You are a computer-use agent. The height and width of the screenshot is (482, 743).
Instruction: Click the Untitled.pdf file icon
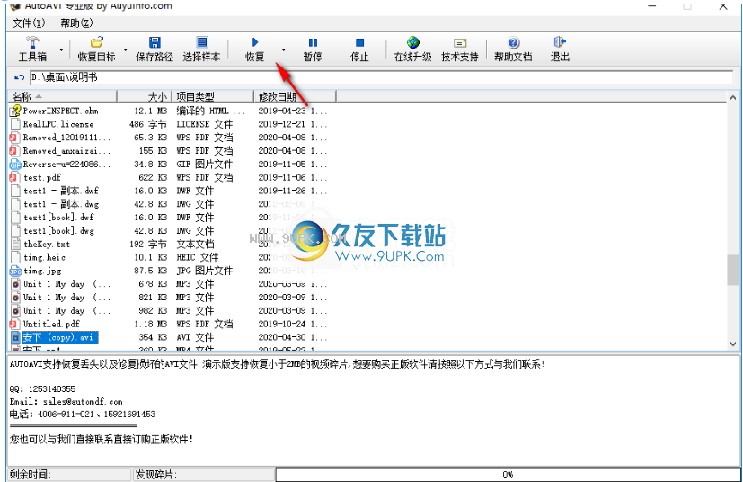point(15,324)
